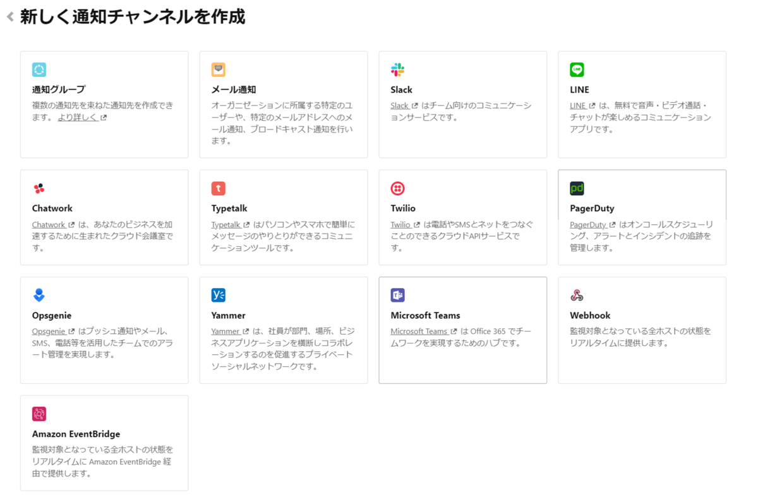Pick the PagerDuty card heading
Viewport: 758px width, 502px height.
coord(592,208)
